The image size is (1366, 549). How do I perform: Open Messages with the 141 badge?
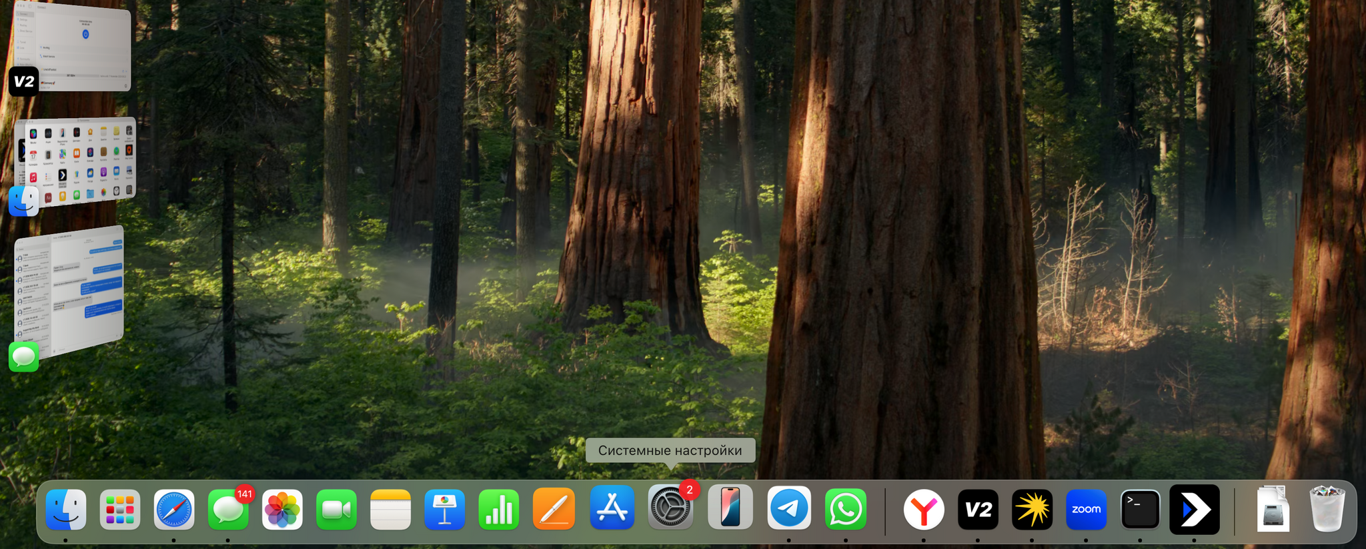pyautogui.click(x=228, y=510)
